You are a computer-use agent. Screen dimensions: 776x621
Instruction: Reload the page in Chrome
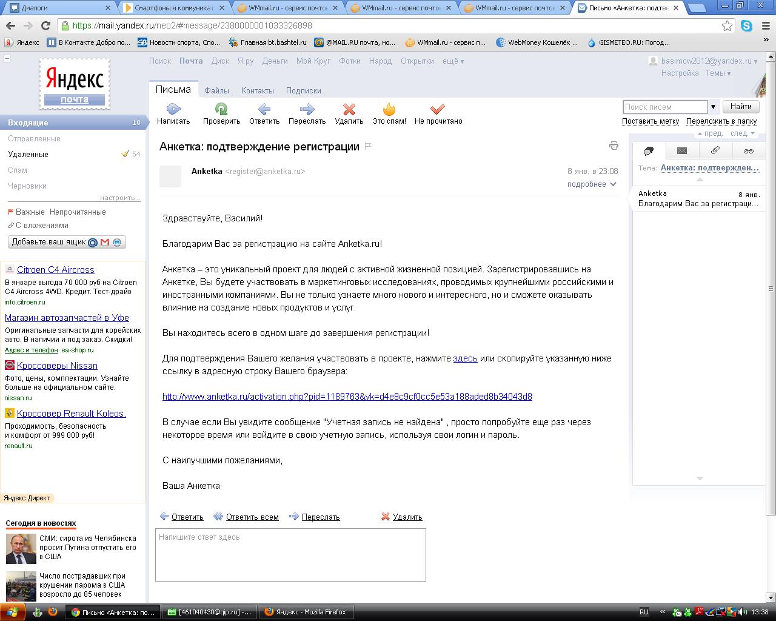[45, 25]
